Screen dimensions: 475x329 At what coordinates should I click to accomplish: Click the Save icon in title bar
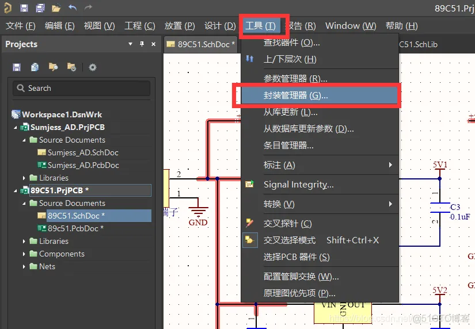pos(24,8)
